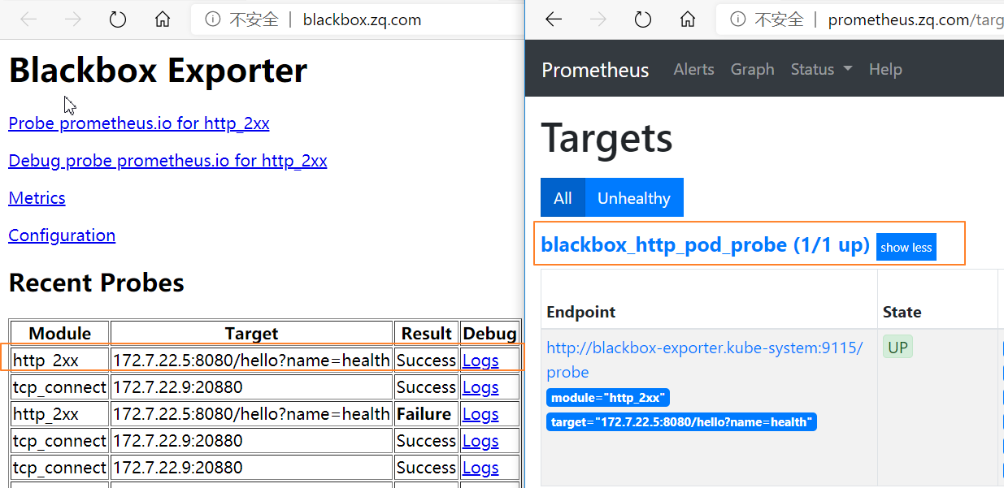Click Result column header in probes table
Image resolution: width=1004 pixels, height=488 pixels.
tap(426, 333)
